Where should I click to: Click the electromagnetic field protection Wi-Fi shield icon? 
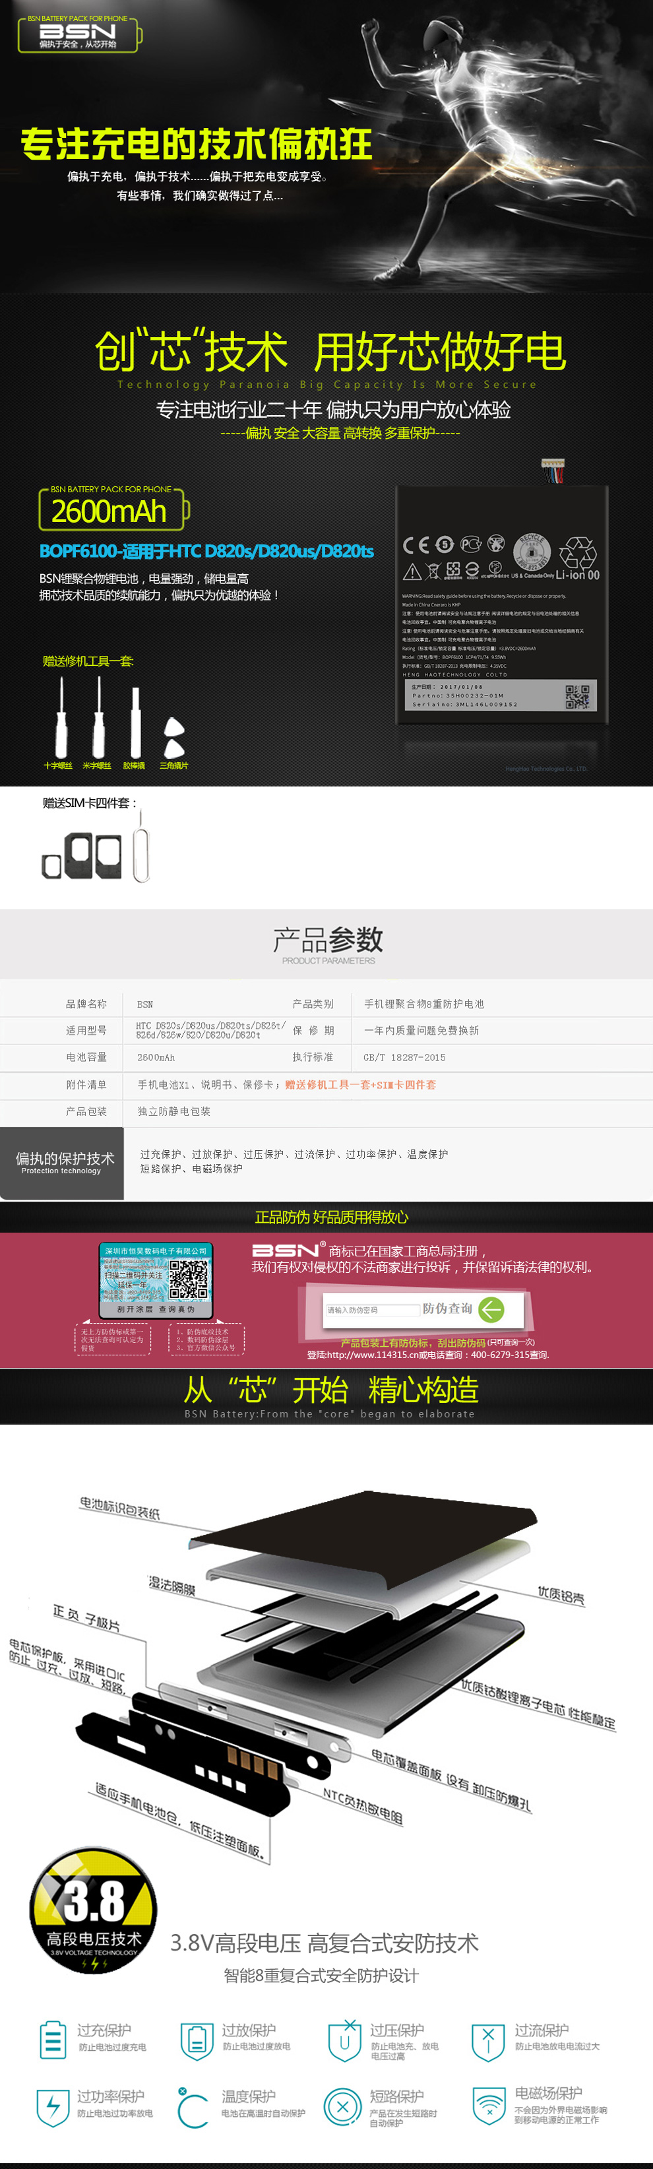pyautogui.click(x=488, y=2106)
